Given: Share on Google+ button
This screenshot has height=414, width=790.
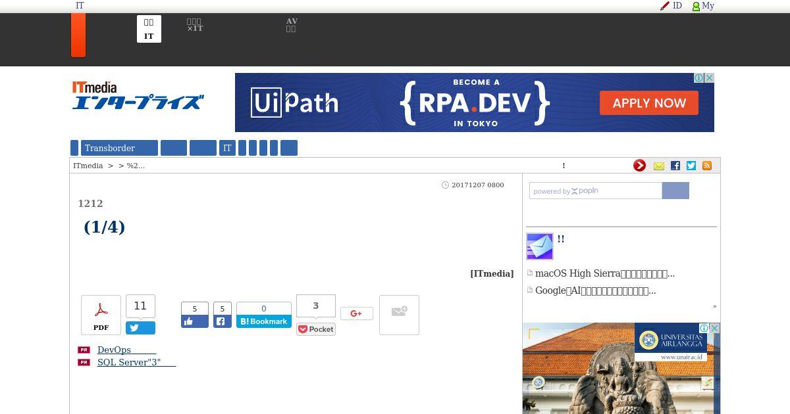Looking at the screenshot, I should [357, 313].
